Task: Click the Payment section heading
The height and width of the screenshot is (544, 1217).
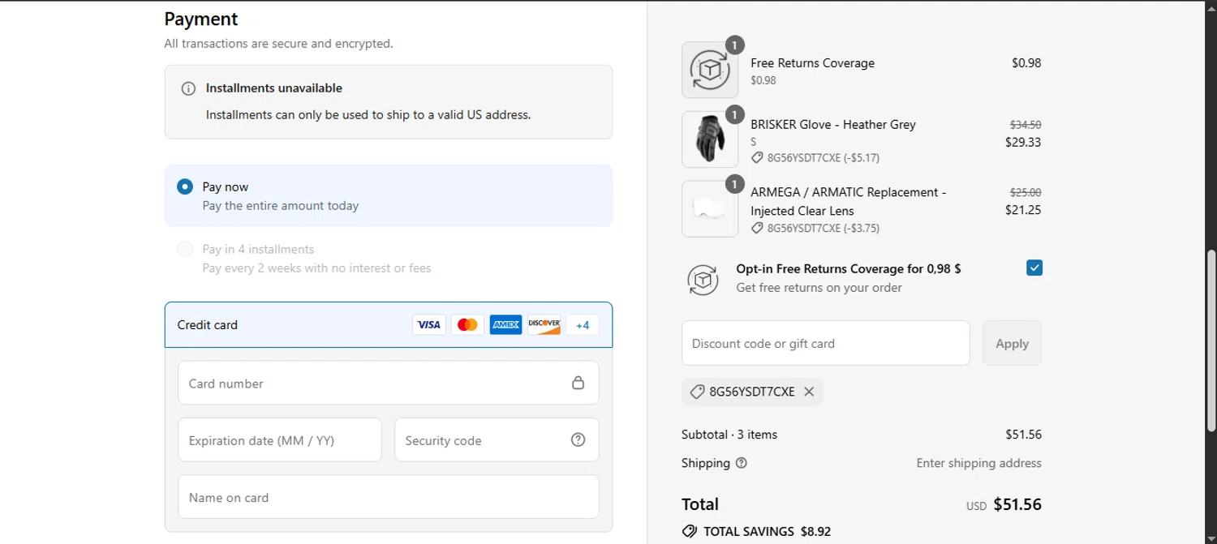Action: click(x=201, y=19)
